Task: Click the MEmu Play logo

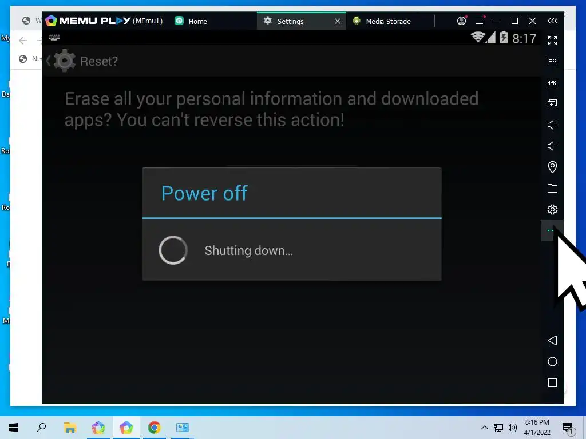Action: tap(88, 21)
